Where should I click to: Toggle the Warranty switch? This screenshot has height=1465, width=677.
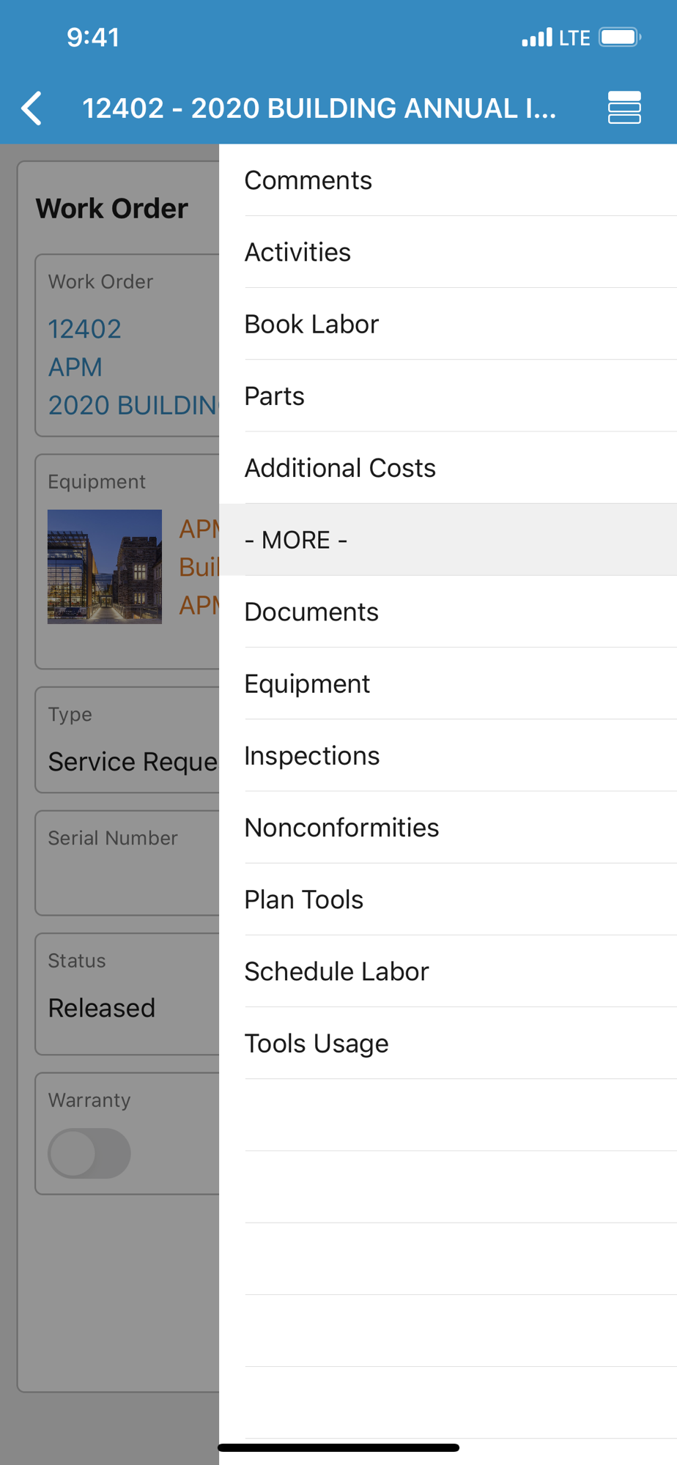coord(89,1153)
